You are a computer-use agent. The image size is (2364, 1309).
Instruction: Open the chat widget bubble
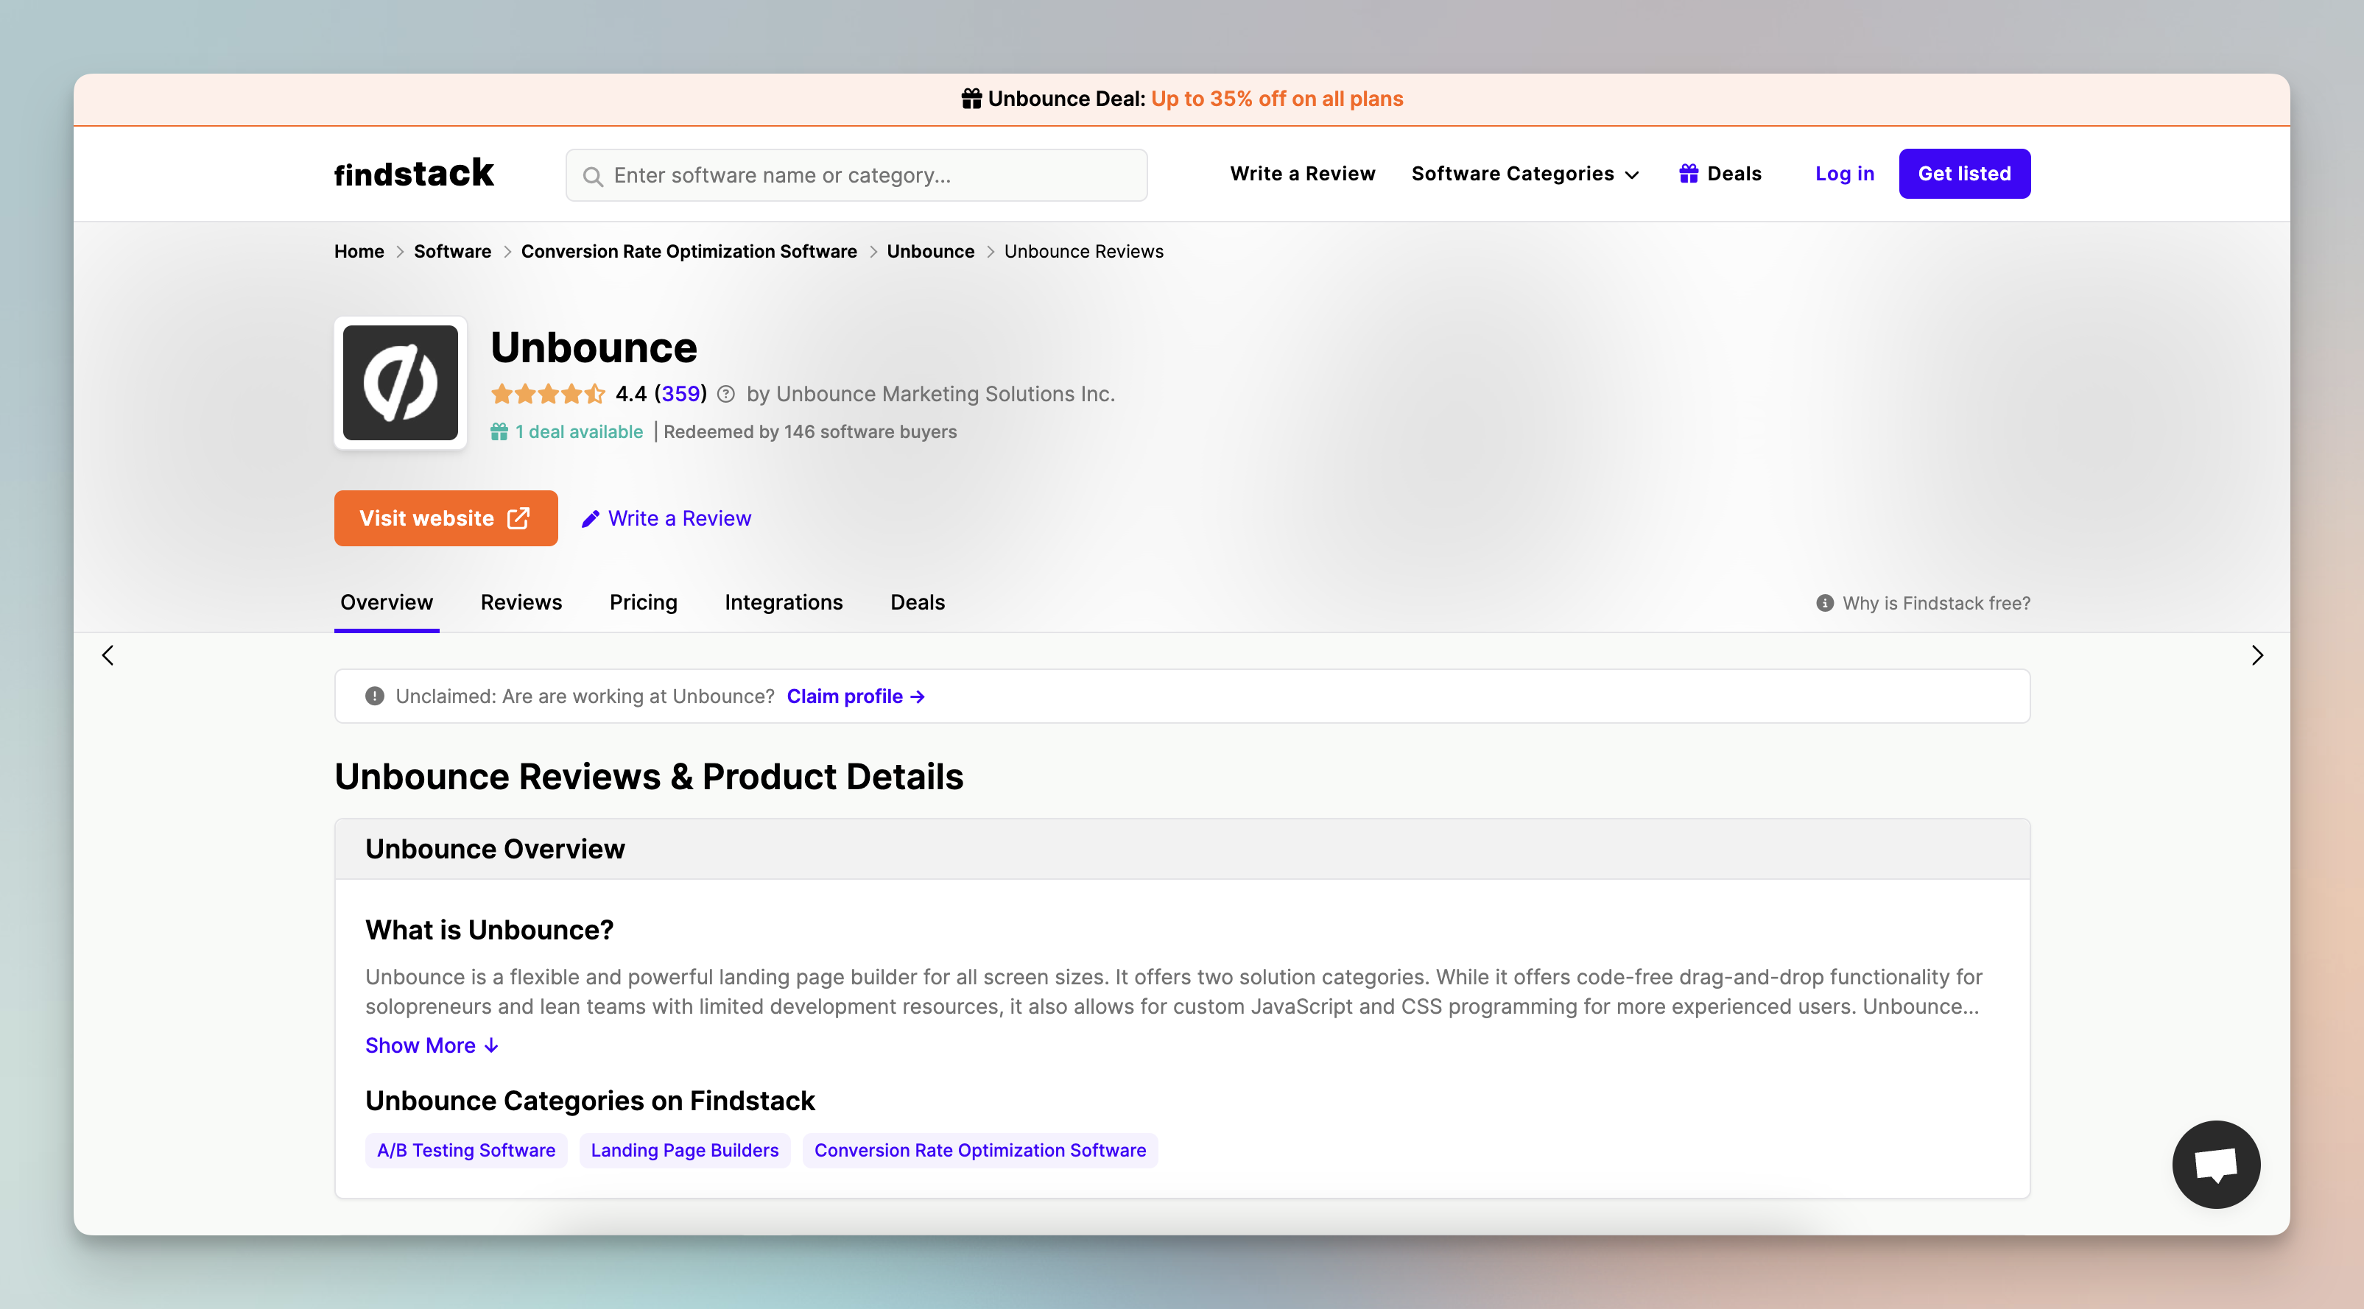[x=2215, y=1164]
